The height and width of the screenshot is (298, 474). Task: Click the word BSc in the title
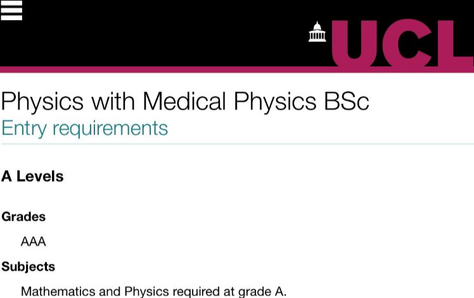click(x=347, y=101)
